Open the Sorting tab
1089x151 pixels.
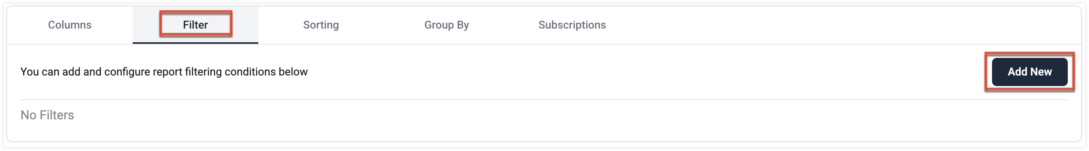pos(321,25)
